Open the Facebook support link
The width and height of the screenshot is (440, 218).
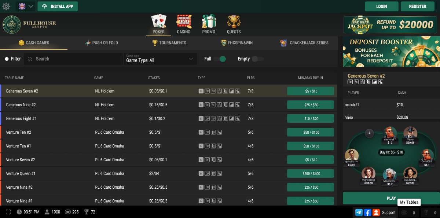click(367, 212)
